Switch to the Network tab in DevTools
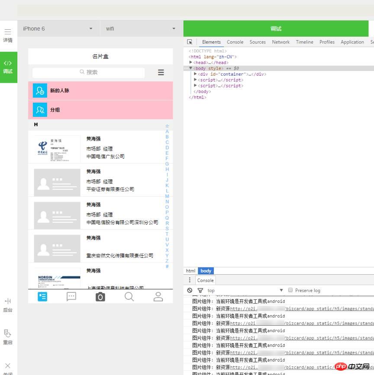This screenshot has height=375, width=374. click(280, 42)
